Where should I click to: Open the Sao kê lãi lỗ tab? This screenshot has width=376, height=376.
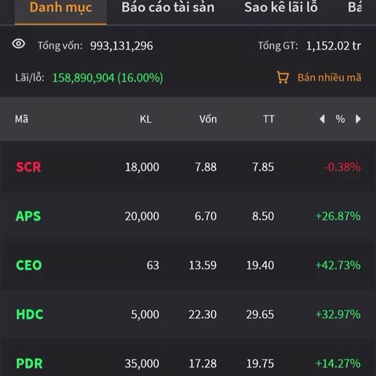(x=281, y=7)
